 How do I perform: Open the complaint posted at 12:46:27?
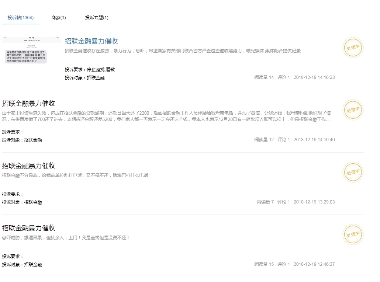(x=28, y=228)
